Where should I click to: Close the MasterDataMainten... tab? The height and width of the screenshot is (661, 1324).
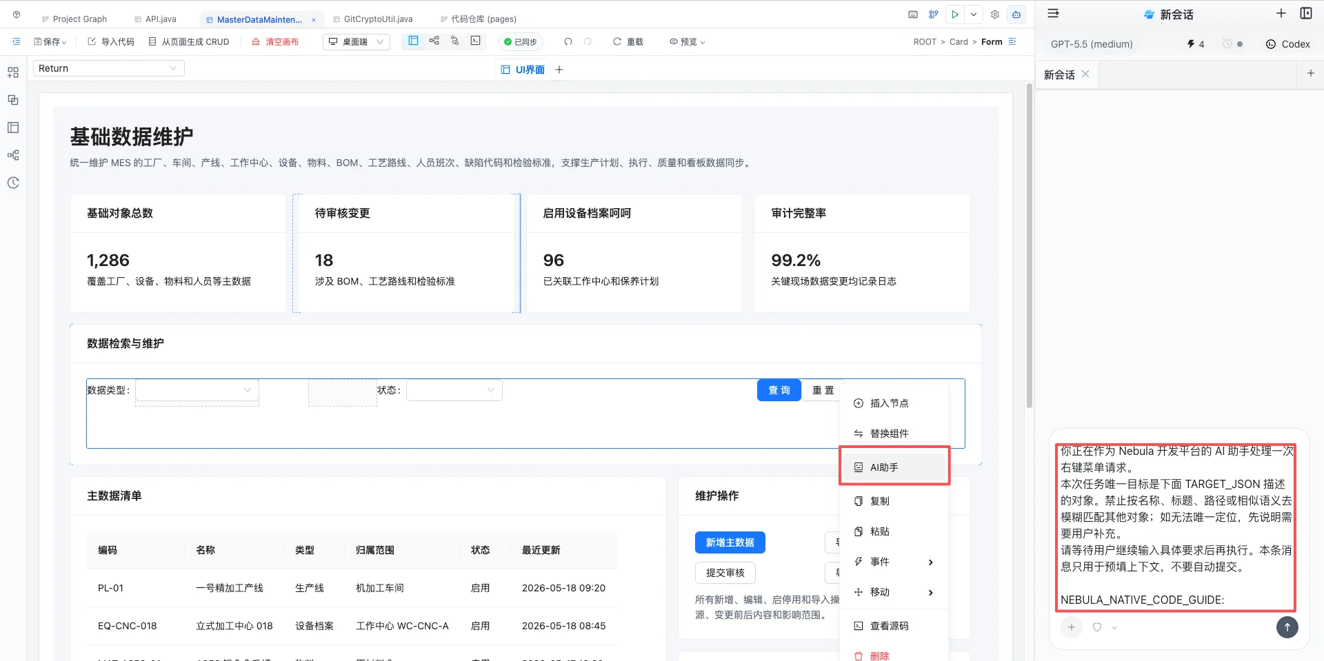(314, 19)
